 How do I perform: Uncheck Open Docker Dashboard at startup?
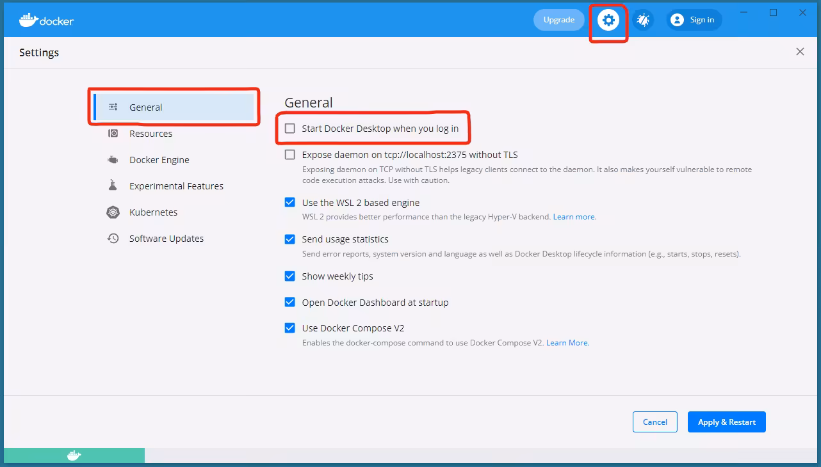(290, 303)
